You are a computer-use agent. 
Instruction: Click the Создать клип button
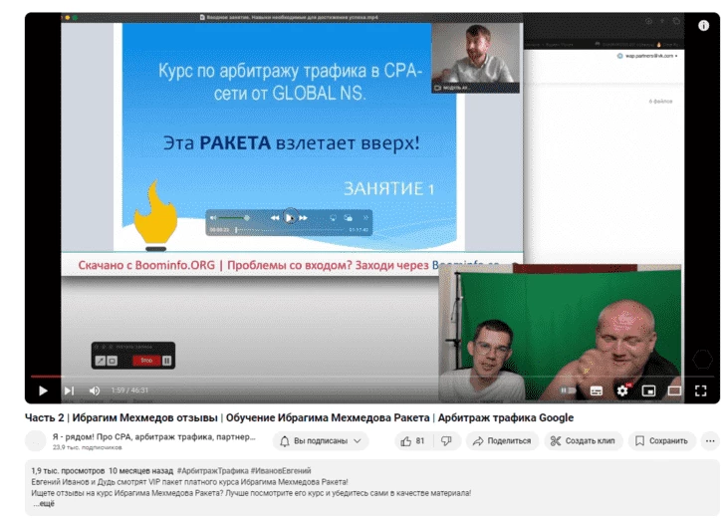click(584, 441)
